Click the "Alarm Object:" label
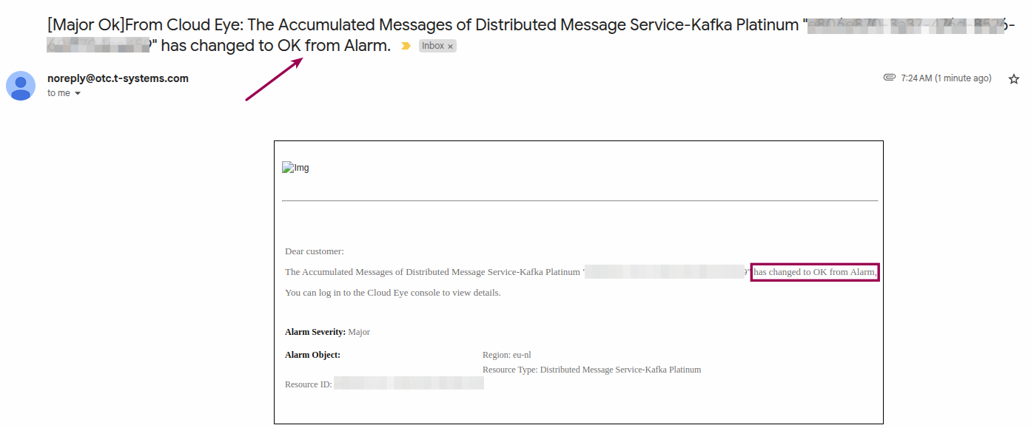Screen dimensions: 1031x428 pos(312,355)
